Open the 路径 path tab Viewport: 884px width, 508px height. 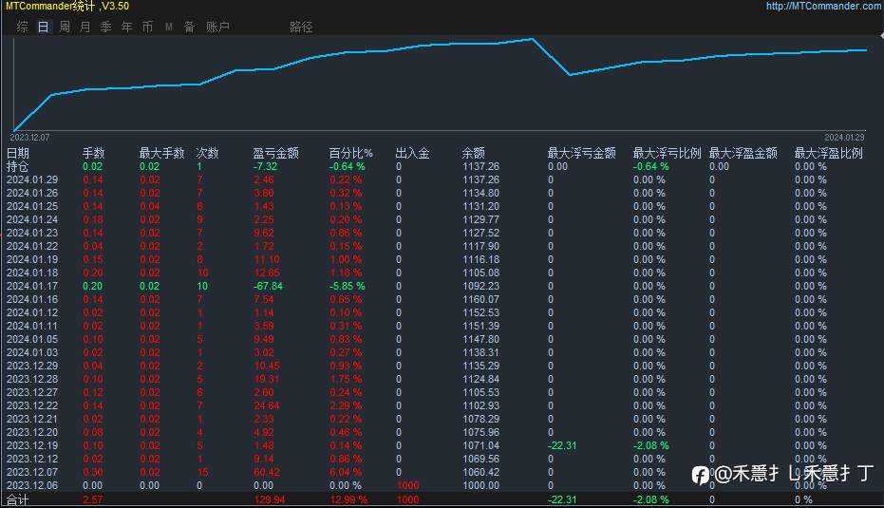[x=301, y=27]
